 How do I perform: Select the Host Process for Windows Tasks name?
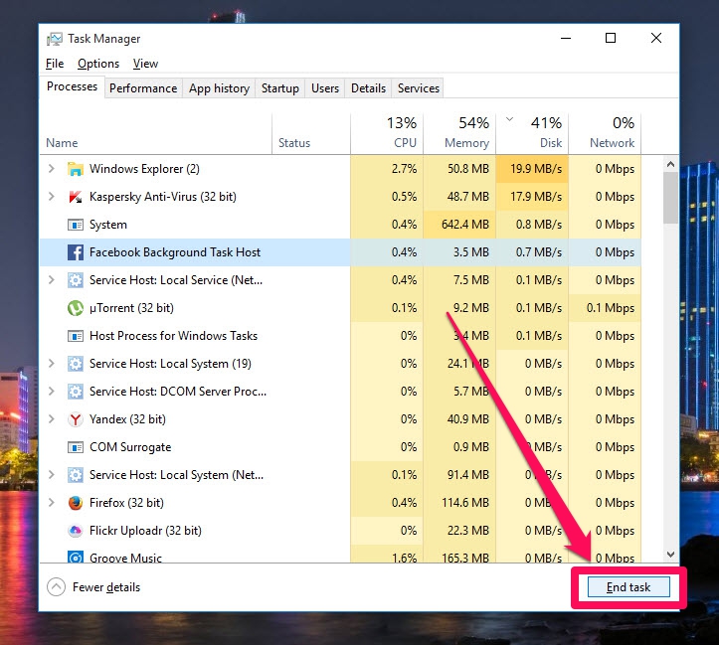click(173, 336)
